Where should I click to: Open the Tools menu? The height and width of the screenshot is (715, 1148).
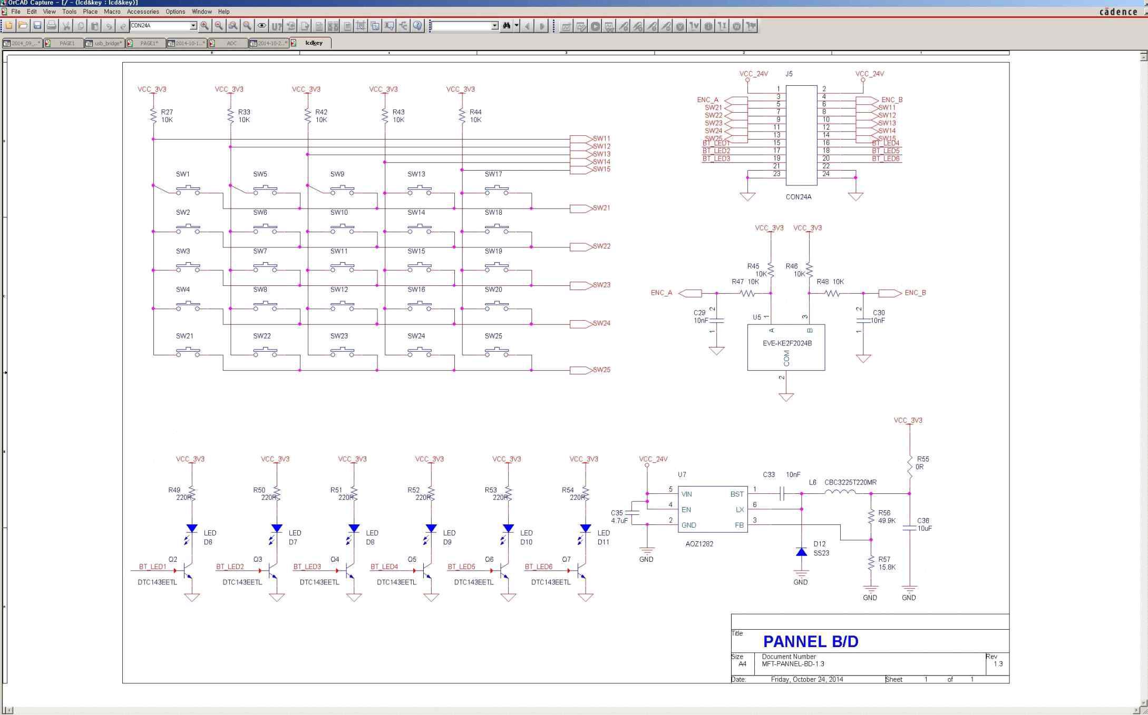69,12
